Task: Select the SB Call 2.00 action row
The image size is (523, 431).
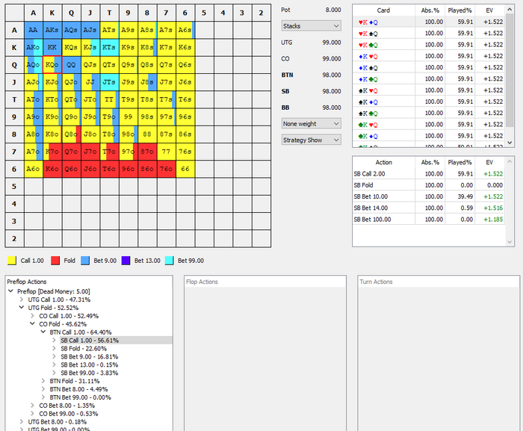Action: [x=429, y=174]
